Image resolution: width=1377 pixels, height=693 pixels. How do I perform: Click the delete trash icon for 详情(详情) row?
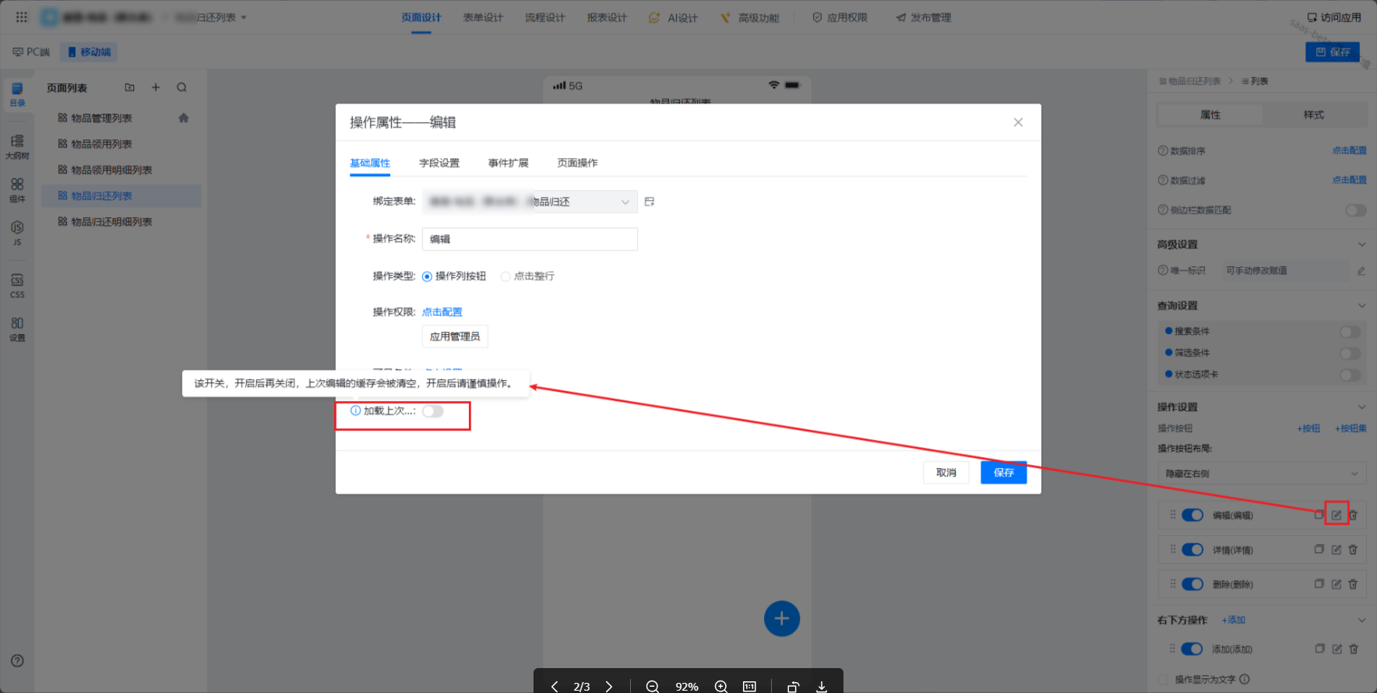(x=1353, y=550)
